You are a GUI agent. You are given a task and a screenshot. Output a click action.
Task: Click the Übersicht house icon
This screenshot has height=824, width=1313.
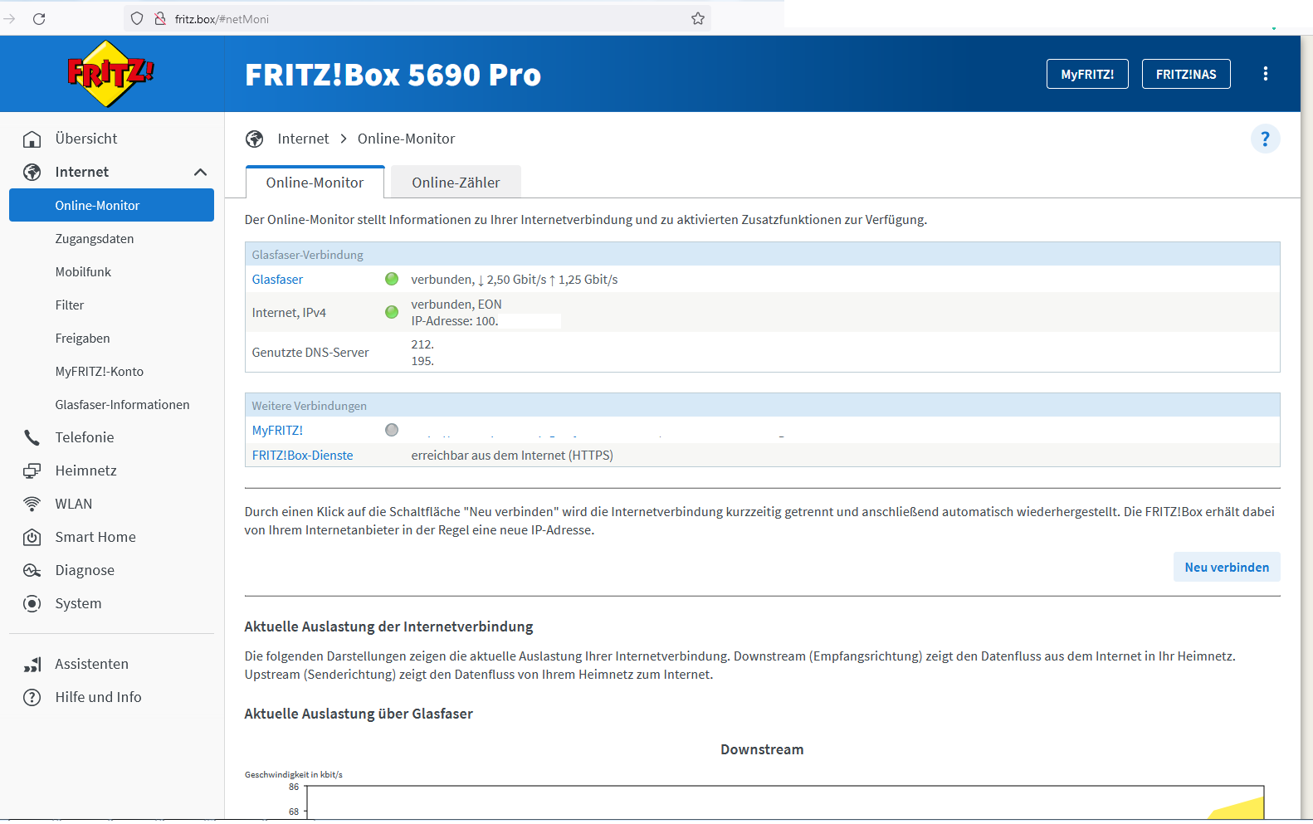click(x=32, y=139)
